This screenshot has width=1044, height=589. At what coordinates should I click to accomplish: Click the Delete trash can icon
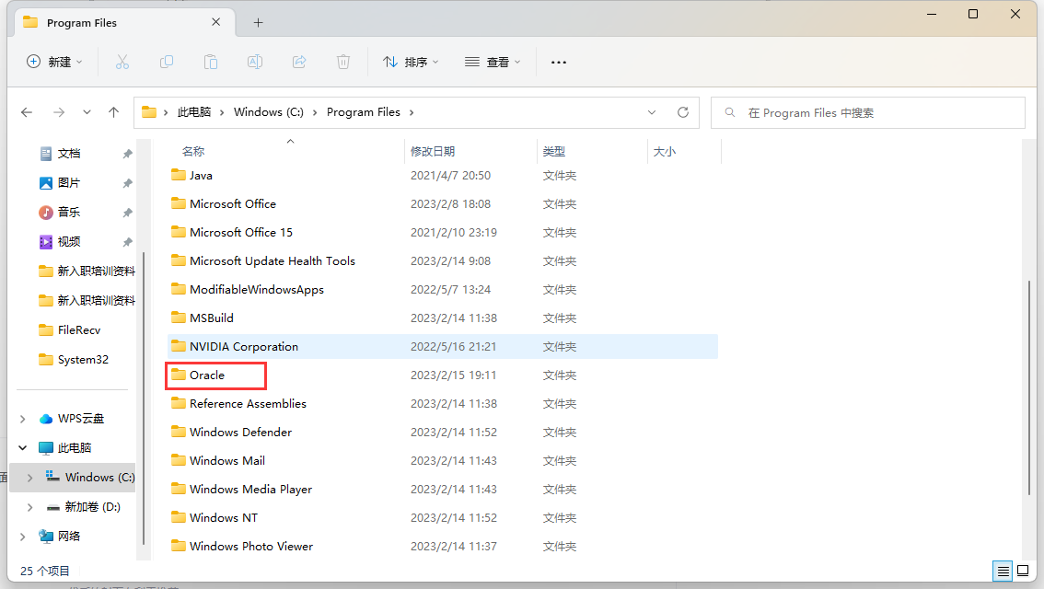[x=342, y=62]
